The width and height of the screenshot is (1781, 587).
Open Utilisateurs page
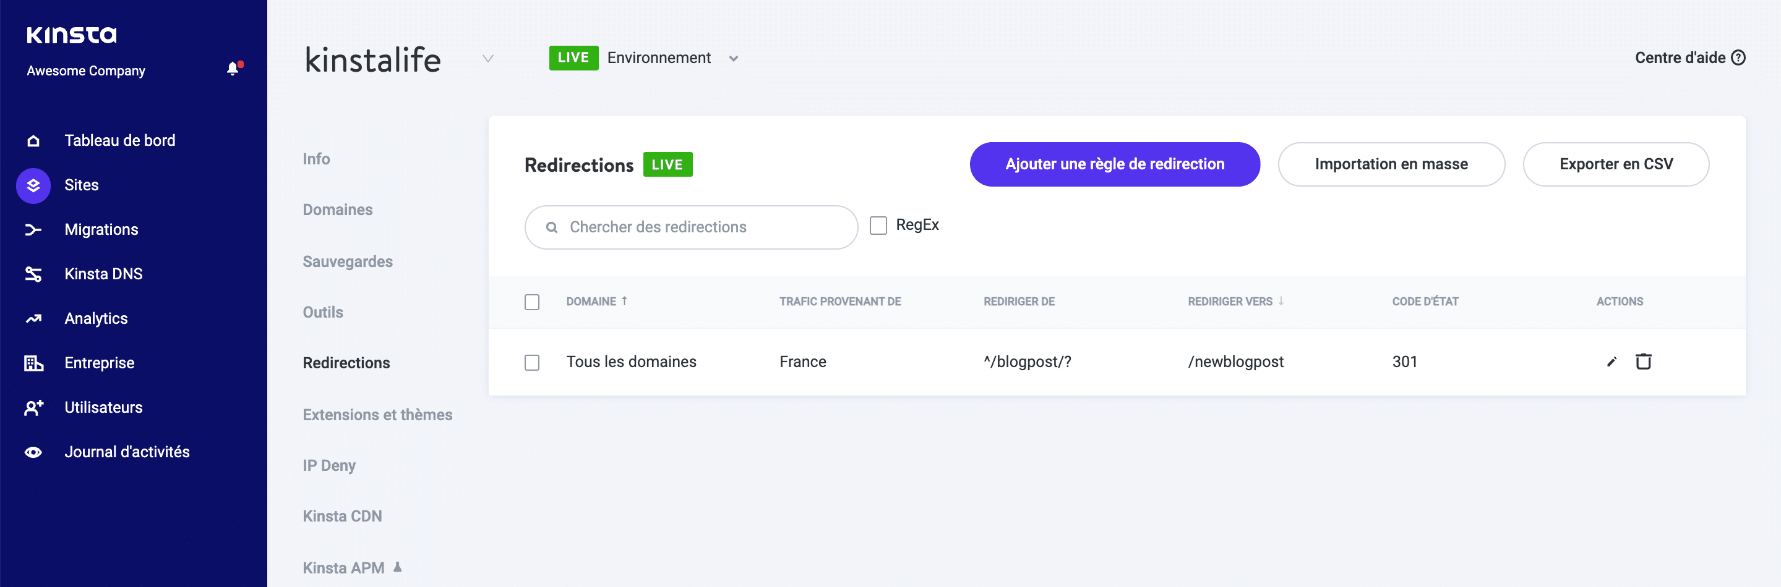(x=103, y=407)
